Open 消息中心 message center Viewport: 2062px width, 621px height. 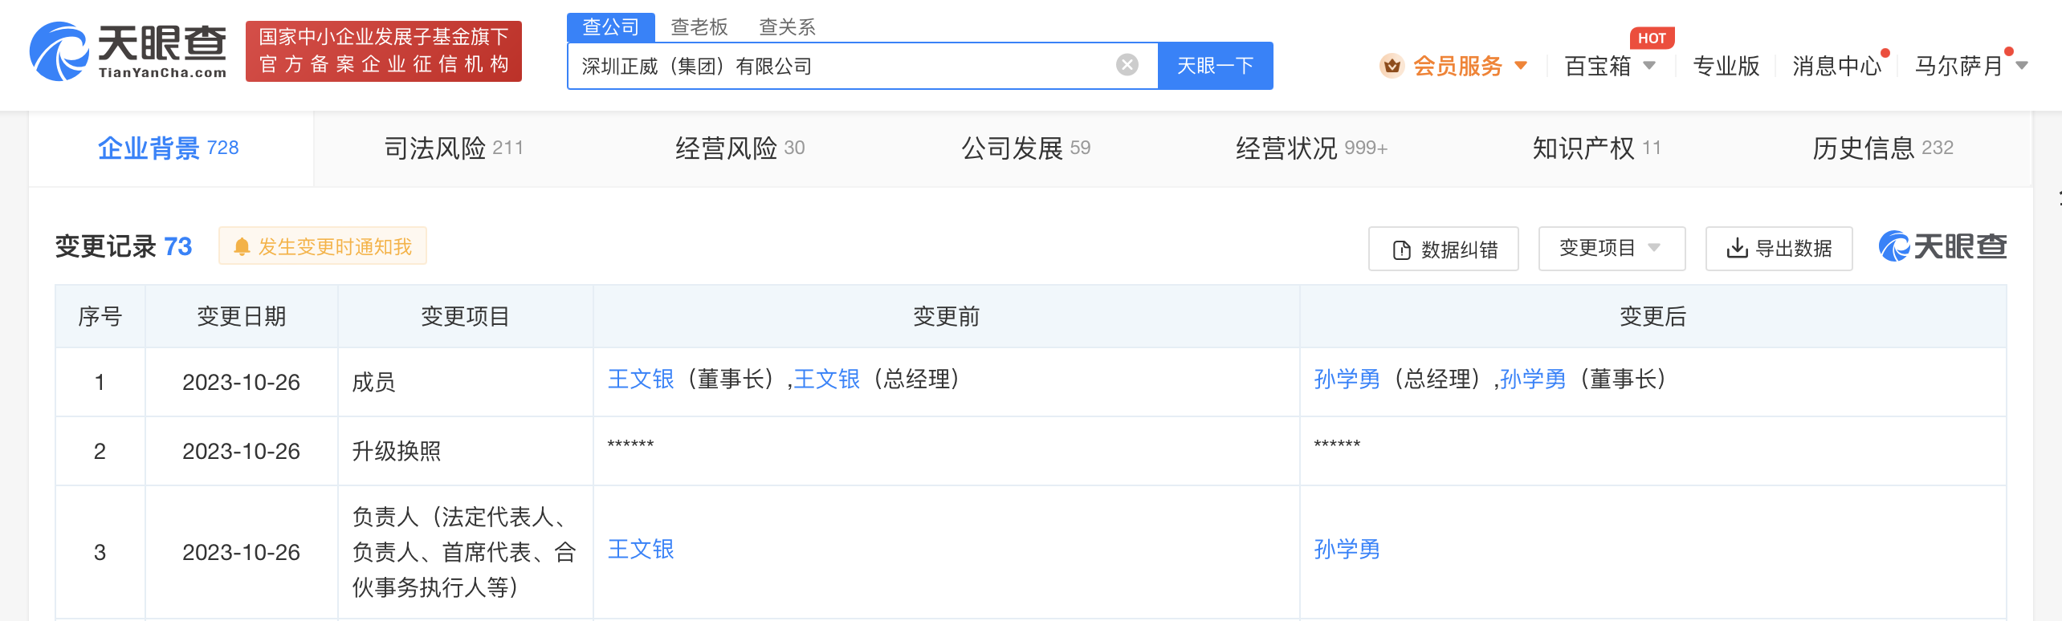[x=1836, y=66]
